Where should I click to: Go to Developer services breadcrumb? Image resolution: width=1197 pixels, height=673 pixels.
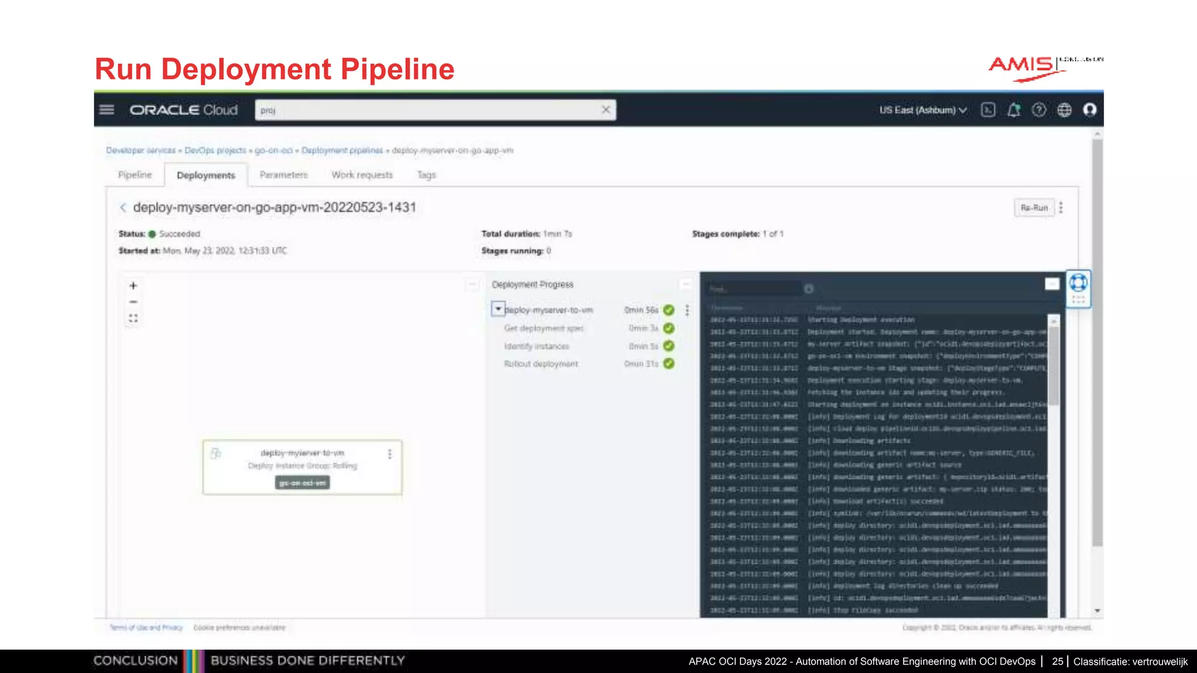pyautogui.click(x=141, y=150)
